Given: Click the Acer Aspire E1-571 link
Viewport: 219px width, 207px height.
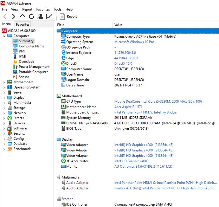Looking at the screenshot, I should pos(128,107).
